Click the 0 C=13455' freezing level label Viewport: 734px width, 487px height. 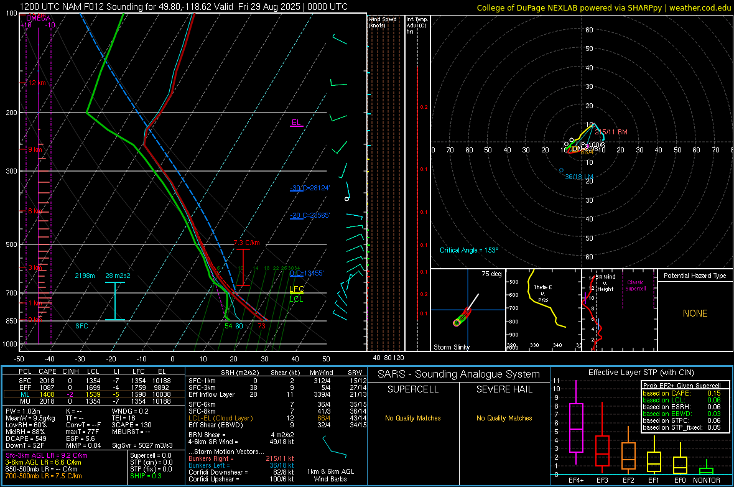click(307, 273)
